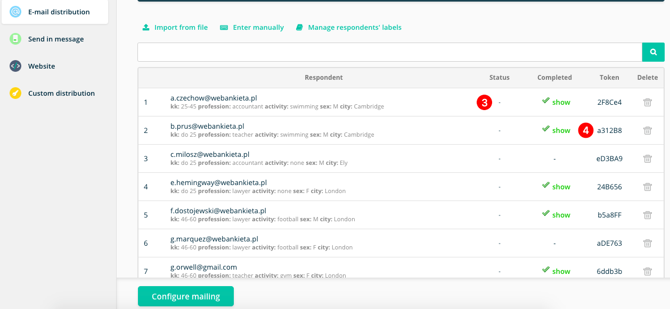This screenshot has height=309, width=670.
Task: Click the Send in message phone icon
Action: point(15,39)
